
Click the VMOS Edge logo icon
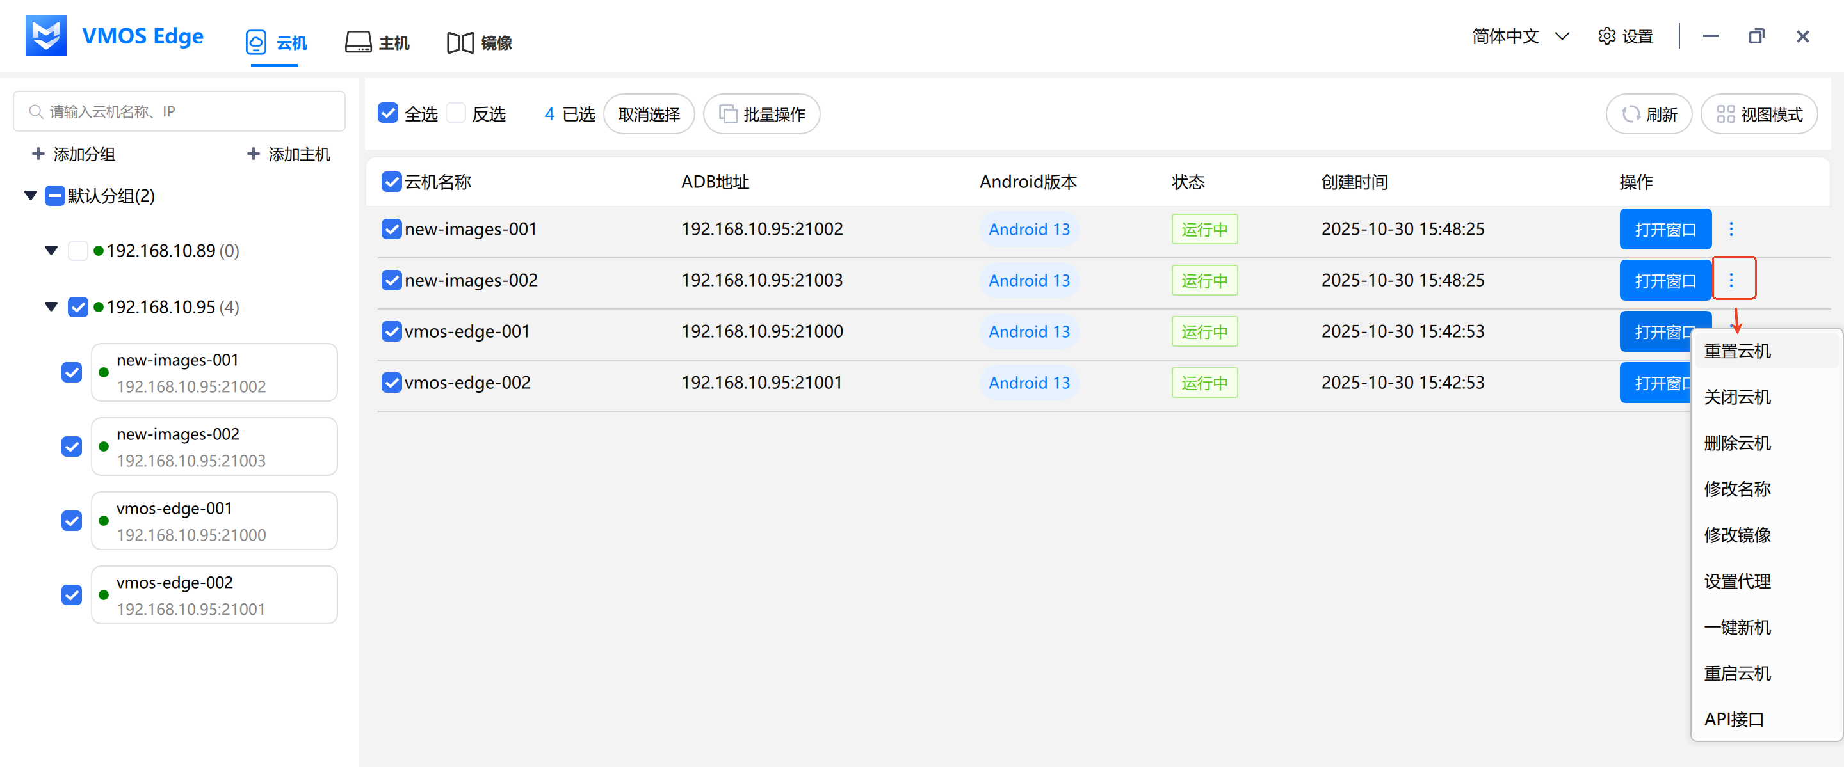coord(46,36)
